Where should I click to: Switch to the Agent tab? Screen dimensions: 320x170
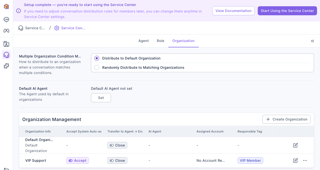point(143,41)
